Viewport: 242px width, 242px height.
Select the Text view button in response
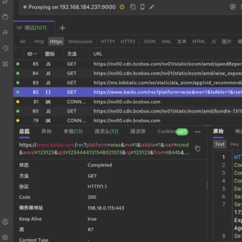[220, 144]
